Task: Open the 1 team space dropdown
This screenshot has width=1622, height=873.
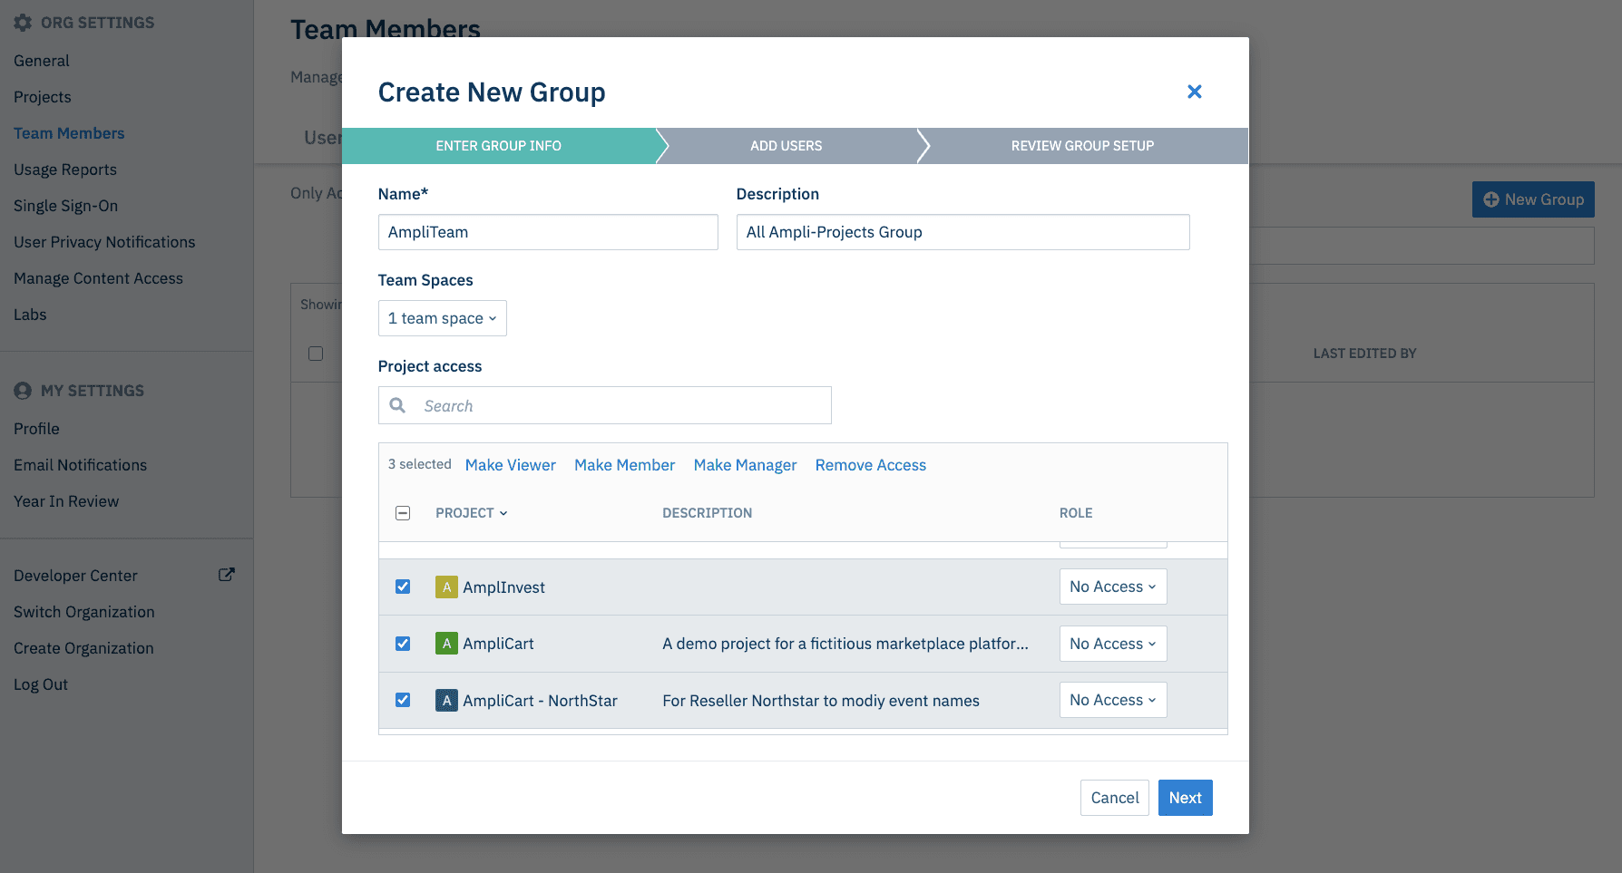Action: tap(442, 318)
